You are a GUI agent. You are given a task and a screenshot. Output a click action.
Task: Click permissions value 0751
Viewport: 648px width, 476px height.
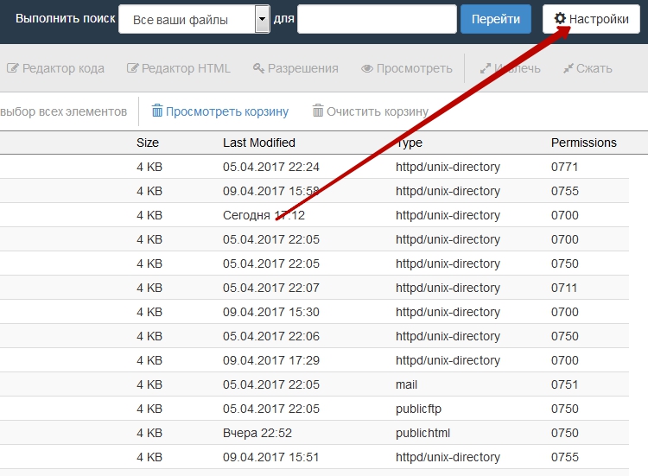coord(564,384)
